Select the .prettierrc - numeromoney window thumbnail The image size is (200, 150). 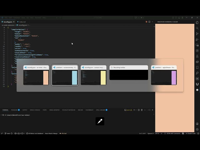tap(65, 75)
